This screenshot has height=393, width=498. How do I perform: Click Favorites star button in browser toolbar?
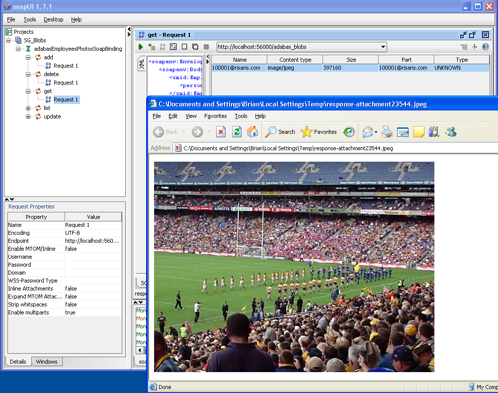click(x=319, y=132)
